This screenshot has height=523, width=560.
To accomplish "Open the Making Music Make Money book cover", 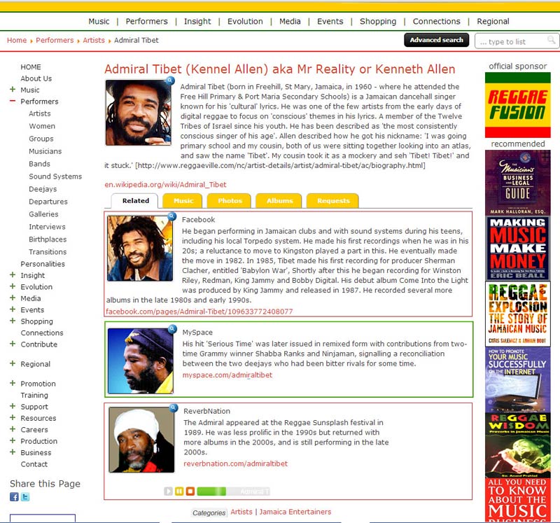I will point(517,249).
